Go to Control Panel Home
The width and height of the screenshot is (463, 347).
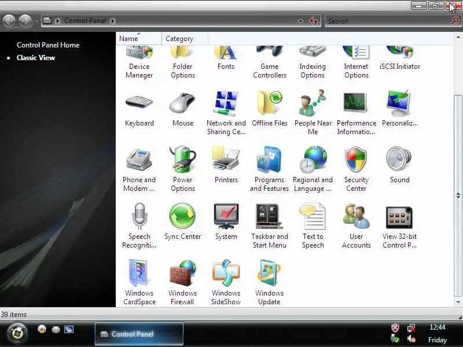(48, 45)
